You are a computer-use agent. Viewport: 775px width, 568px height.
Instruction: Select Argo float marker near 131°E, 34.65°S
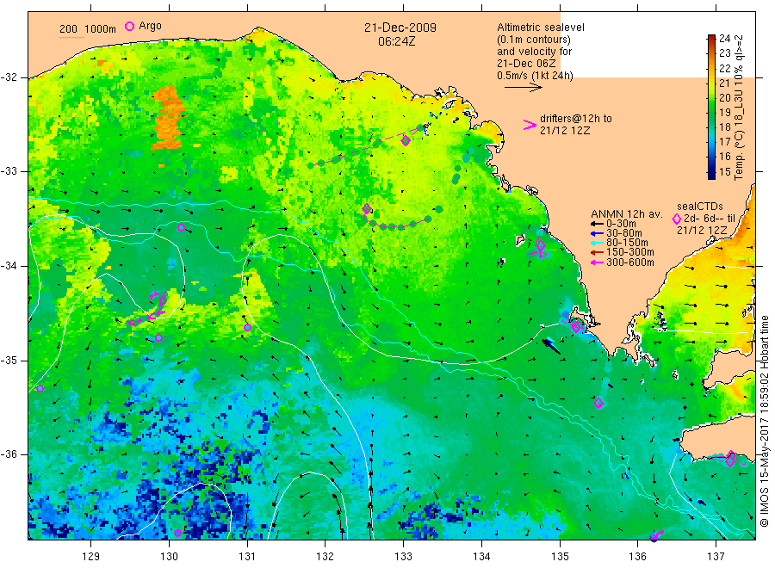pyautogui.click(x=248, y=328)
